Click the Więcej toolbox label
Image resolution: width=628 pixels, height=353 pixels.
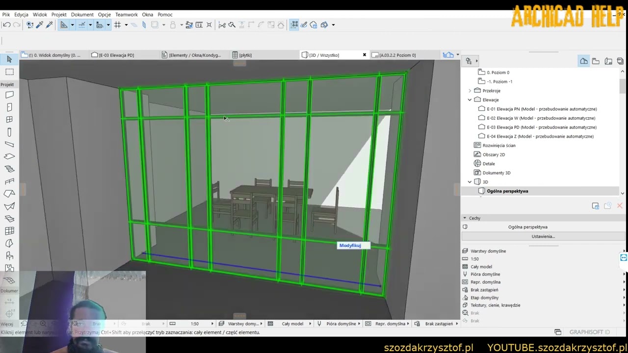point(7,324)
